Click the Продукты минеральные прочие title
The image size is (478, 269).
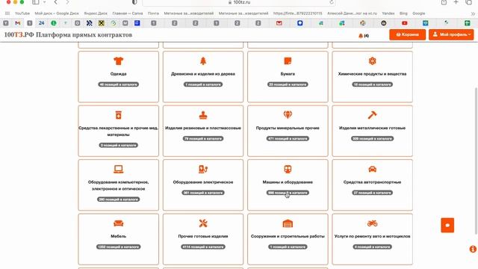pyautogui.click(x=288, y=128)
